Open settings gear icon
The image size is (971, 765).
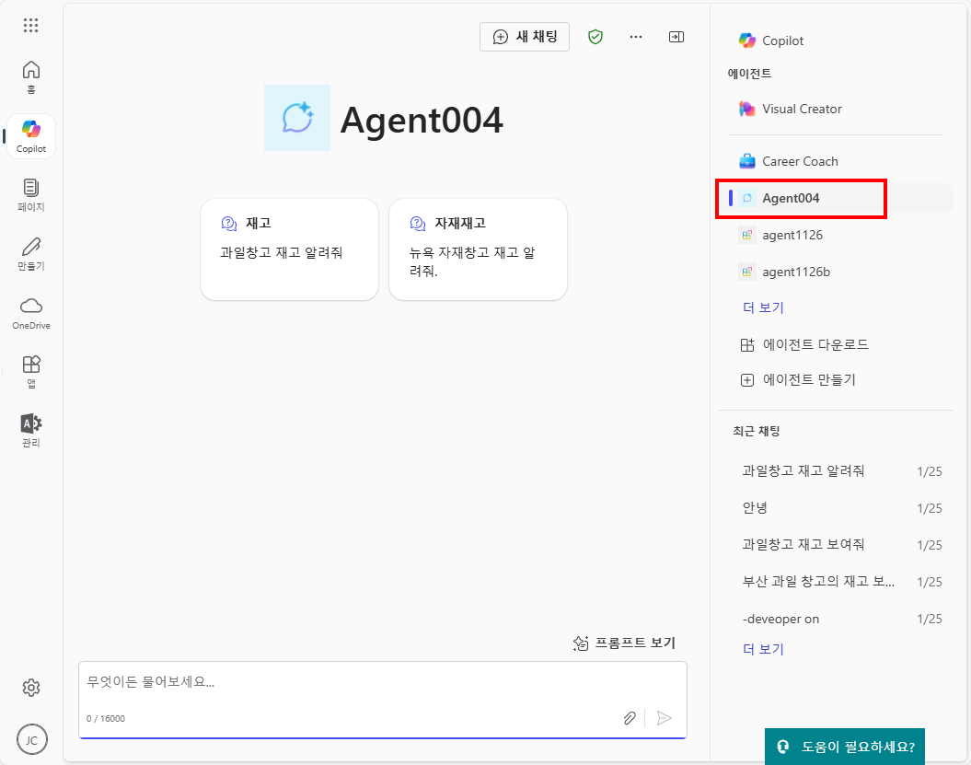click(31, 688)
